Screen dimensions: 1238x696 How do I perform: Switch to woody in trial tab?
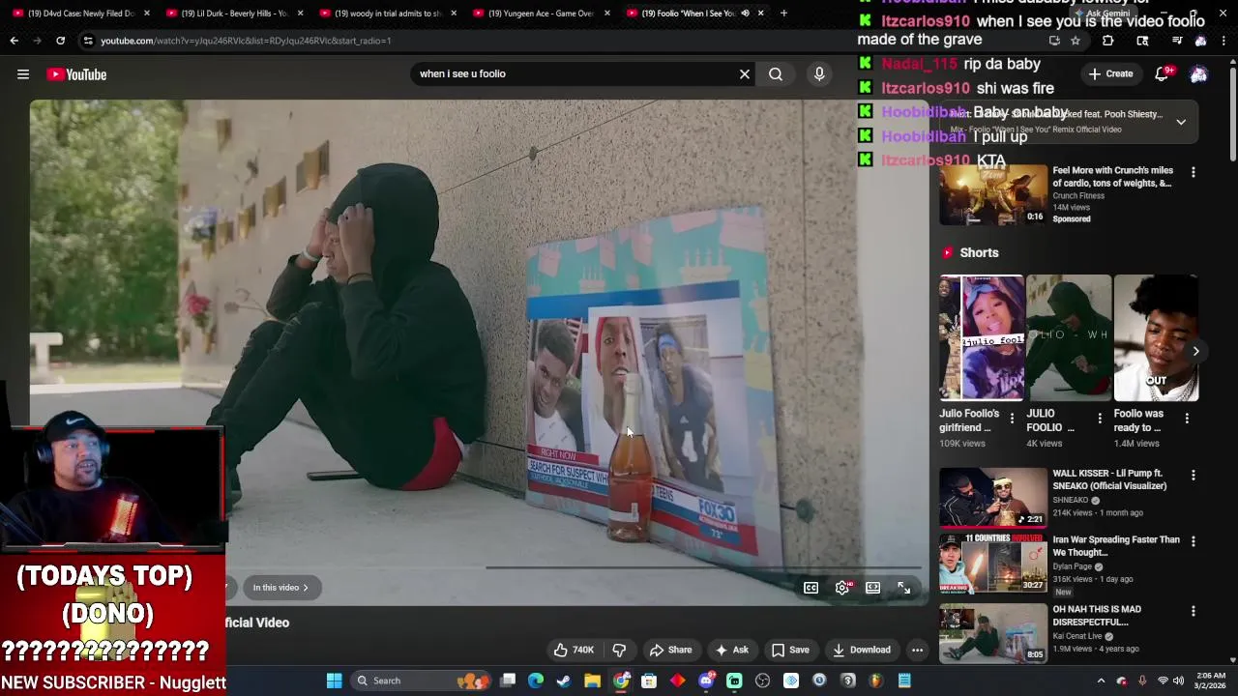(385, 14)
